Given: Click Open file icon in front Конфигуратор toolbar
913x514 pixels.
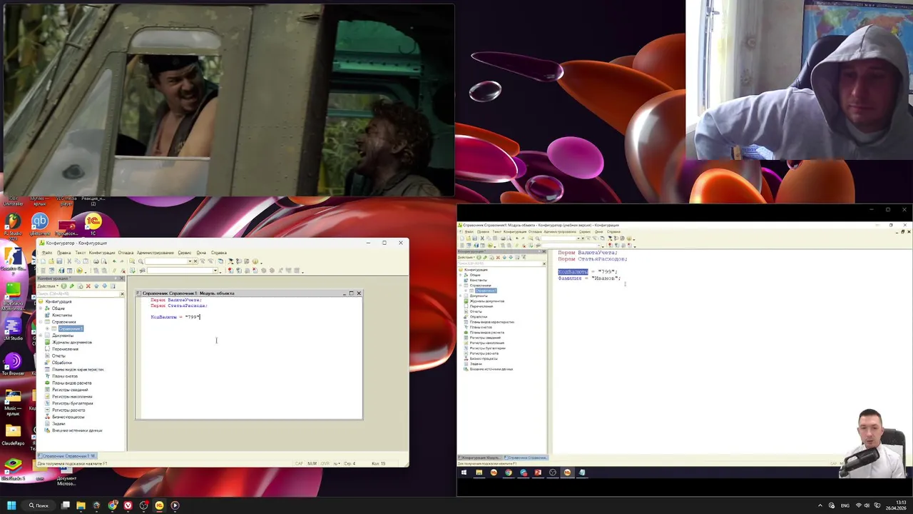Looking at the screenshot, I should 51,261.
